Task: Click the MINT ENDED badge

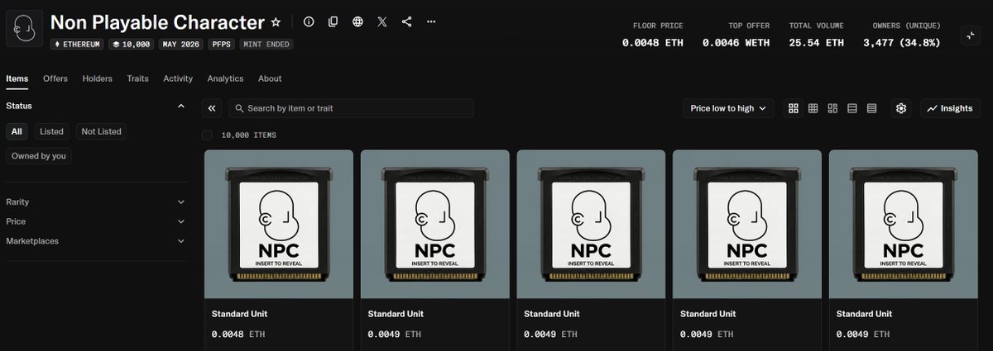Action: click(x=266, y=44)
